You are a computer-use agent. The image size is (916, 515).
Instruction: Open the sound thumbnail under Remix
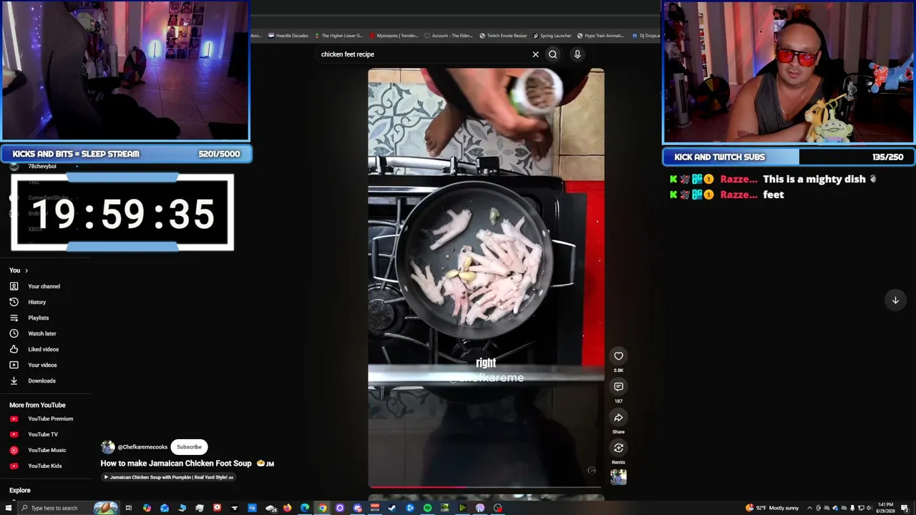pyautogui.click(x=618, y=477)
